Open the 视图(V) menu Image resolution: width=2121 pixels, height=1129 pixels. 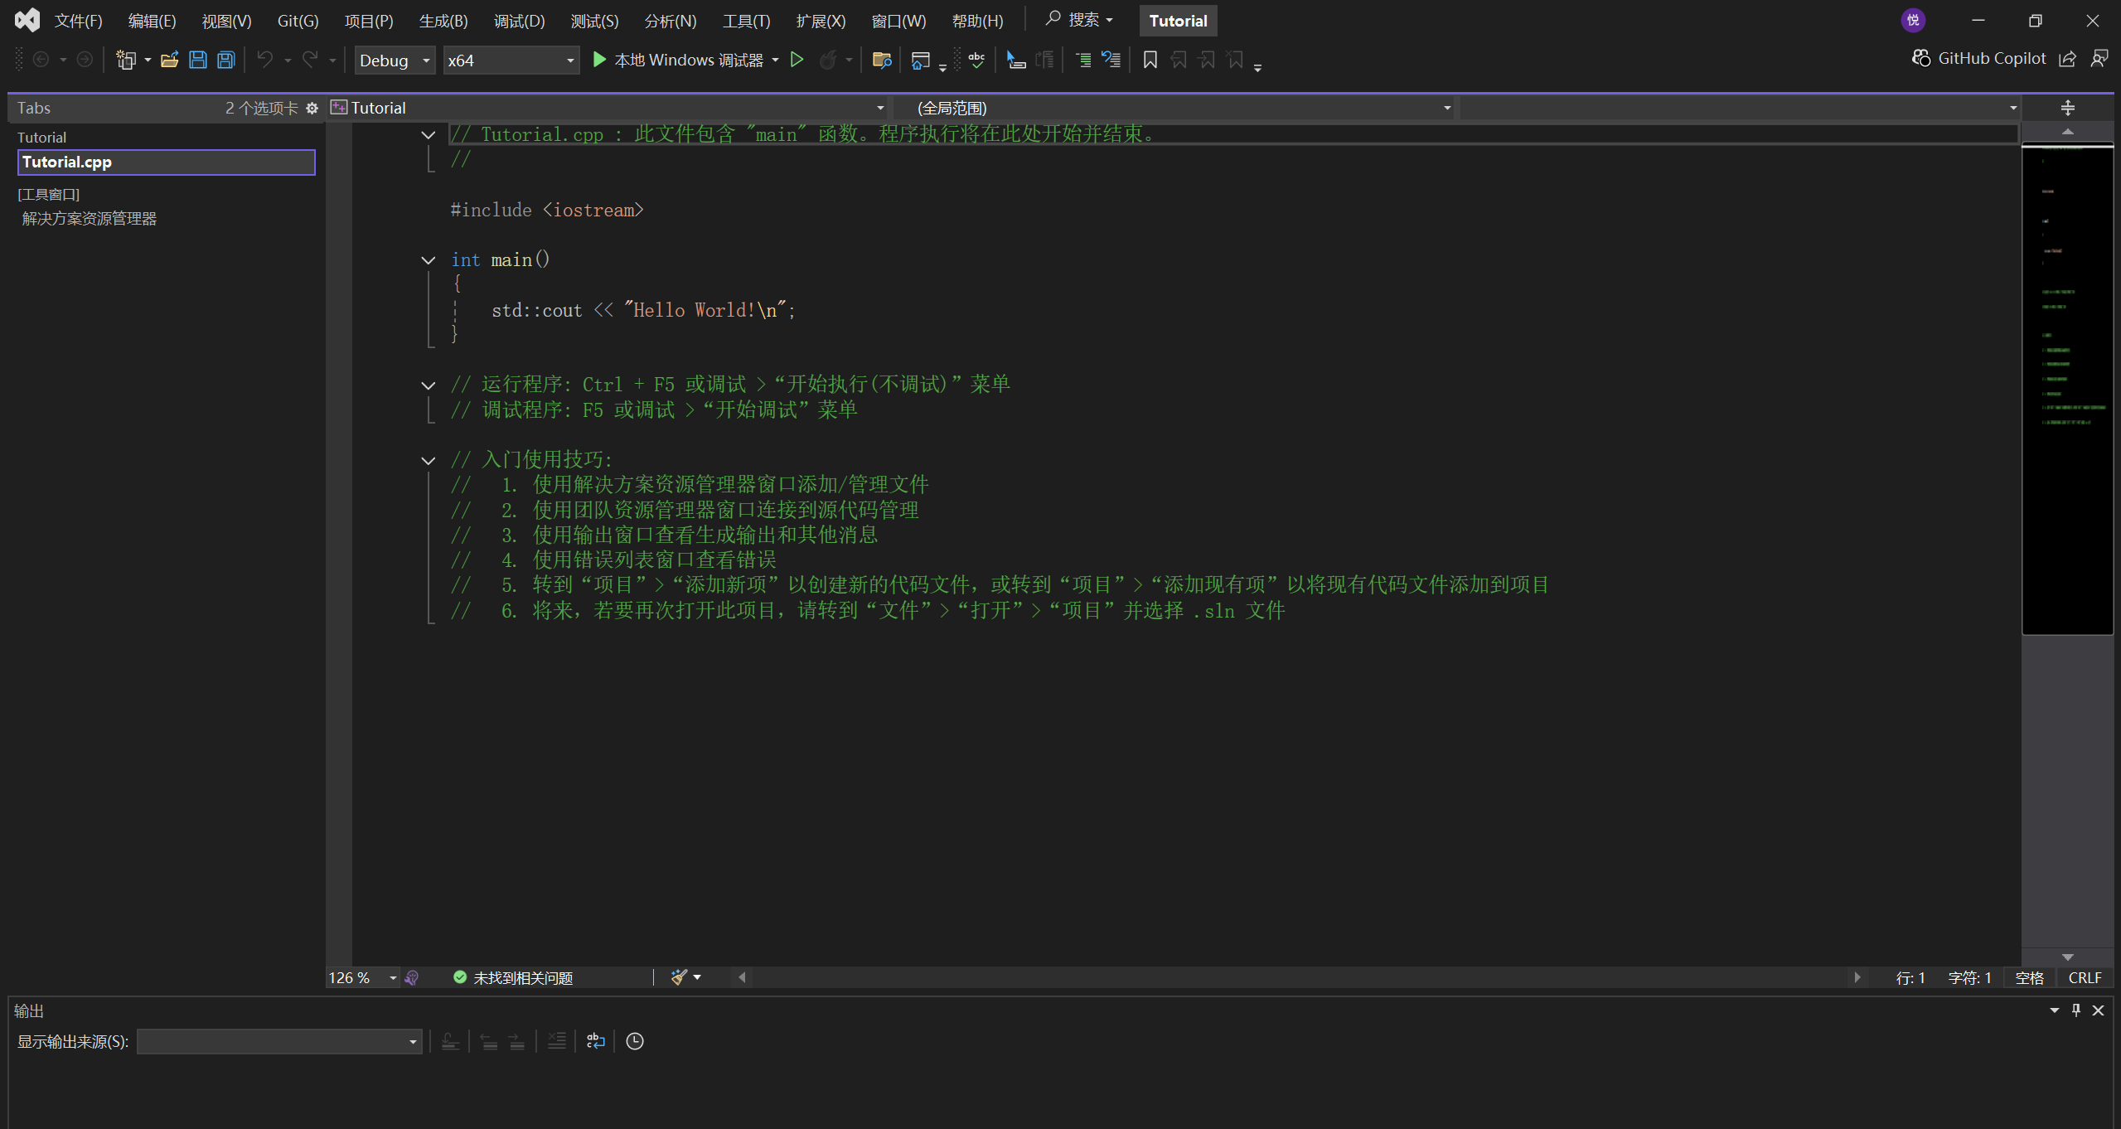pos(226,21)
